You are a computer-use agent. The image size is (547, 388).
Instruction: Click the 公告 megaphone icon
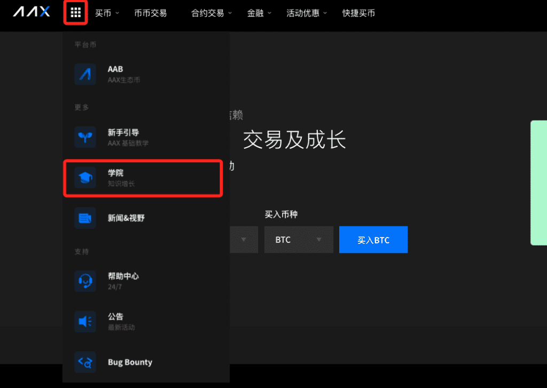click(x=85, y=321)
